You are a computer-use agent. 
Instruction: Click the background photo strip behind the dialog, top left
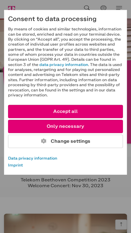click(x=2, y=45)
